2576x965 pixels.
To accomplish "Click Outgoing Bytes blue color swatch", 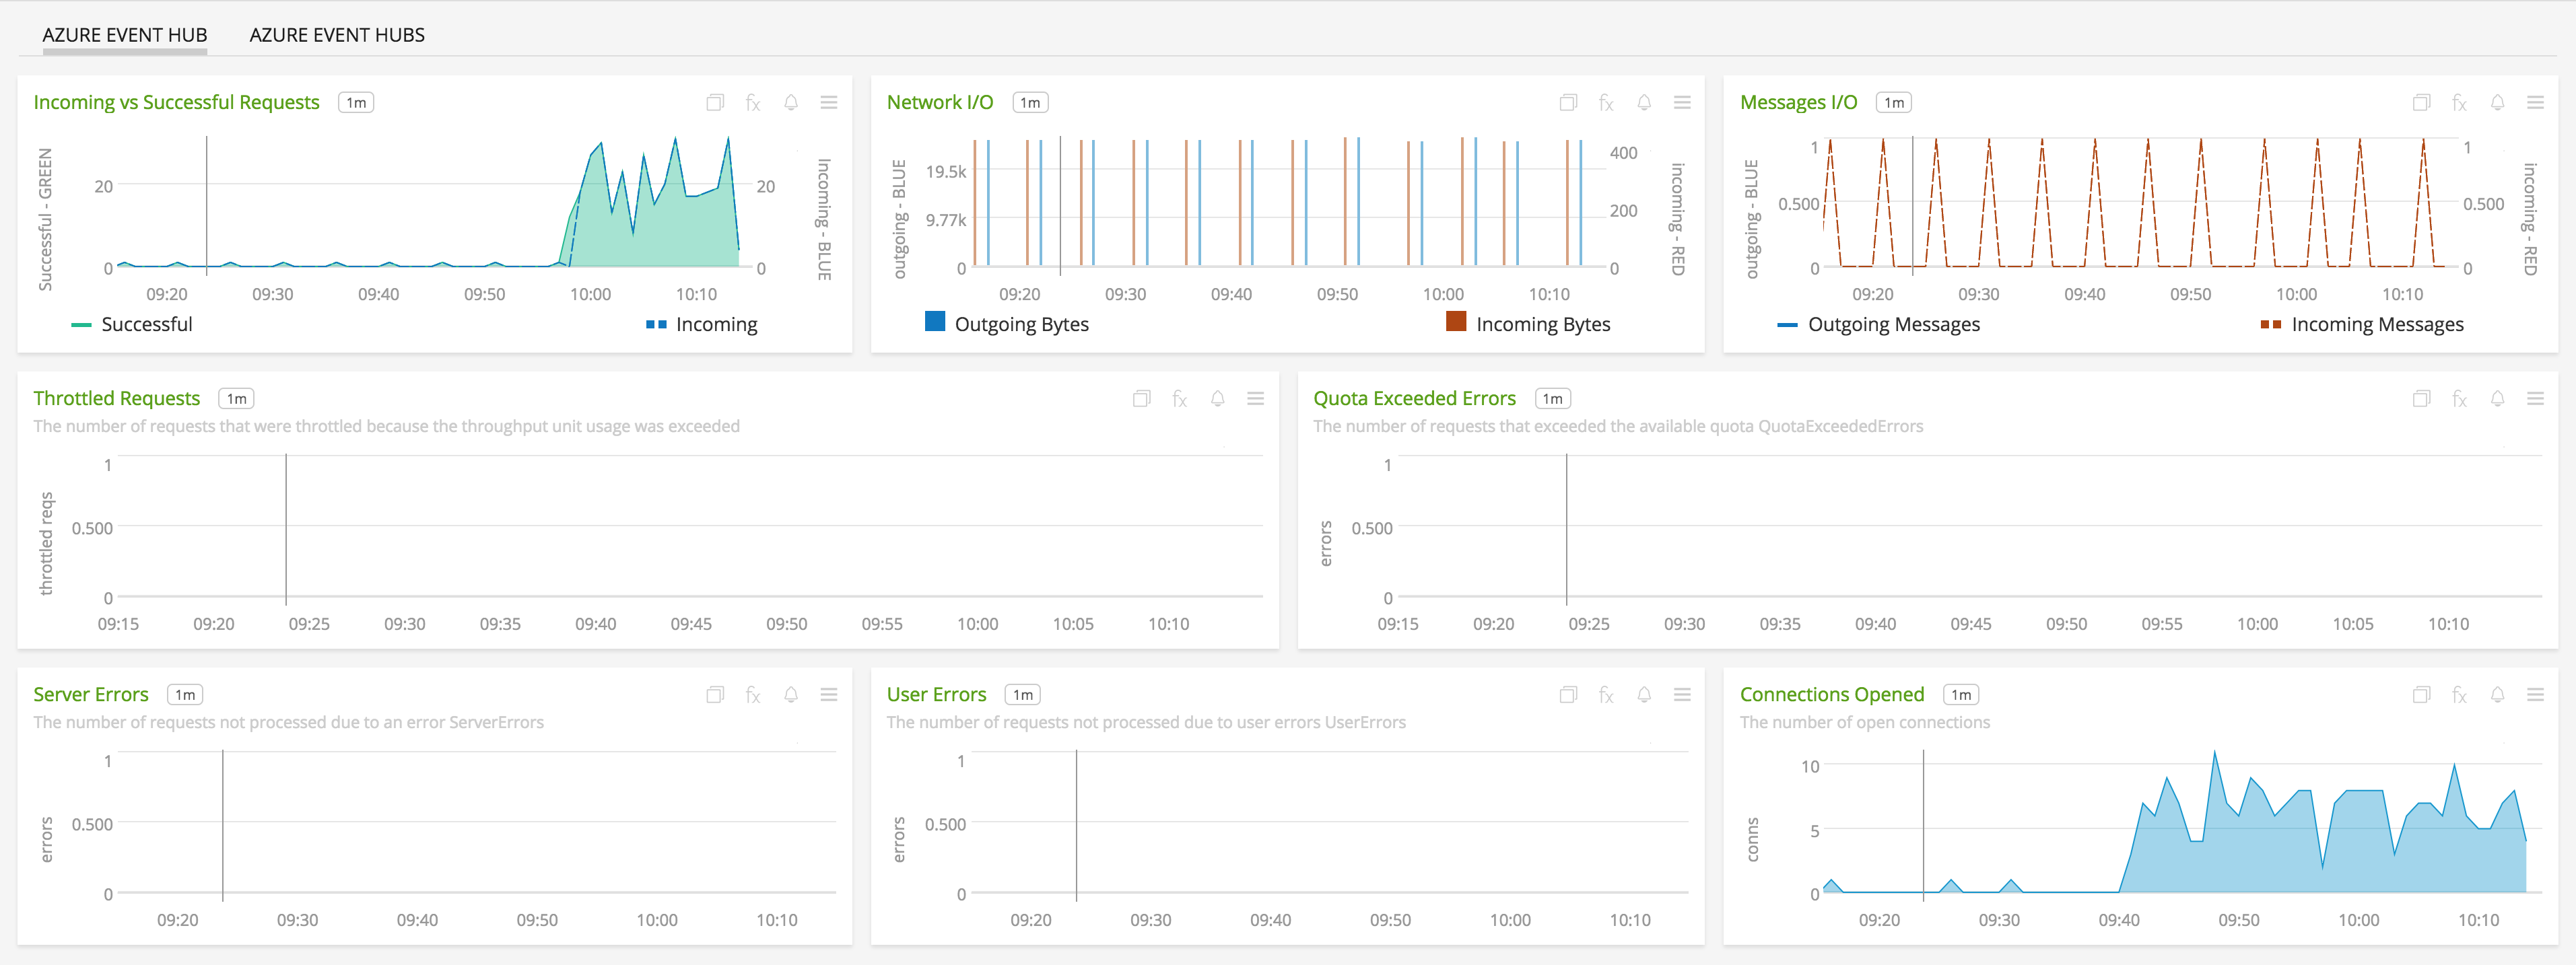I will pos(934,321).
